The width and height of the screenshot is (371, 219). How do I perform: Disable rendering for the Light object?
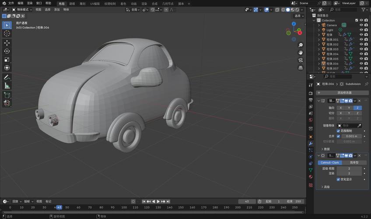pos(366,30)
